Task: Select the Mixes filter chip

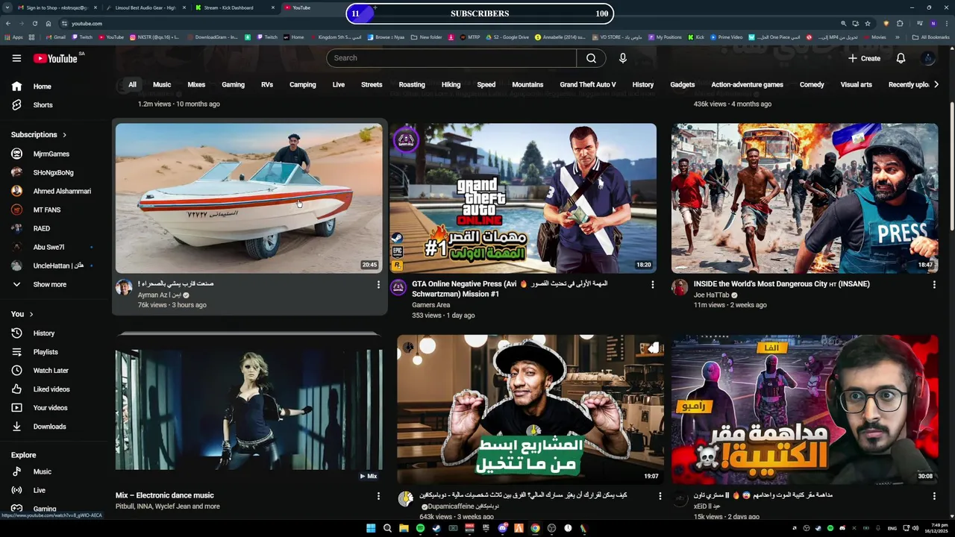Action: coord(196,85)
